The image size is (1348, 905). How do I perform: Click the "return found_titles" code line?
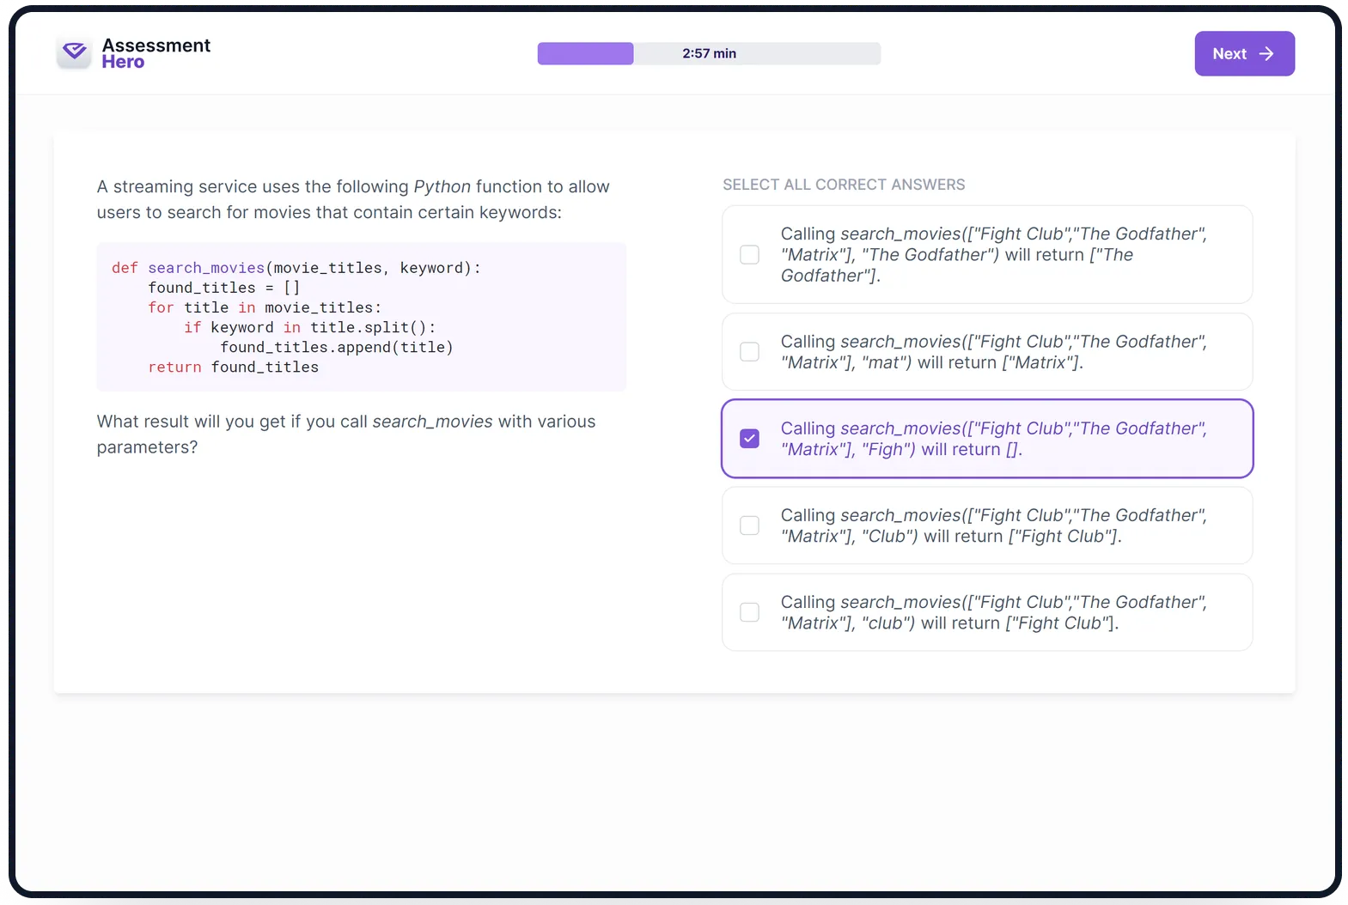[233, 367]
